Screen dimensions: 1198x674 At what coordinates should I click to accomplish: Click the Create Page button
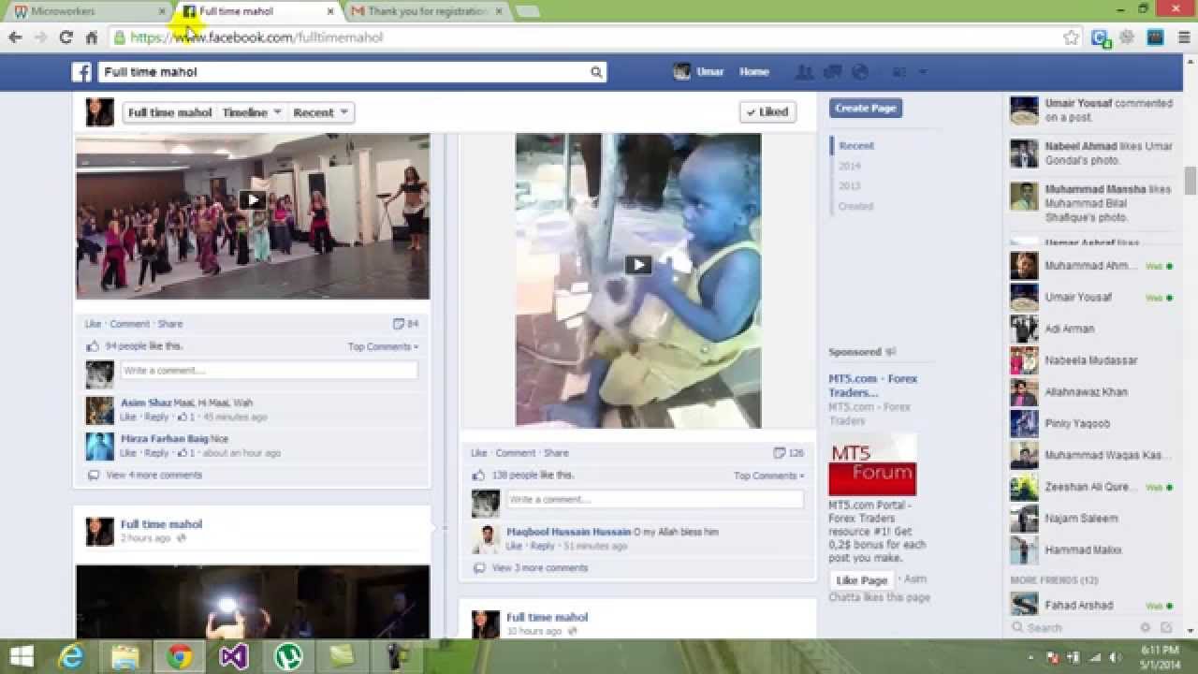pos(865,109)
